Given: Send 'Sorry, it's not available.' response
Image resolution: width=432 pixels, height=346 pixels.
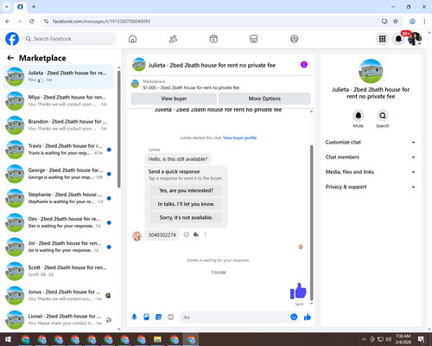Looking at the screenshot, I should pos(186,218).
